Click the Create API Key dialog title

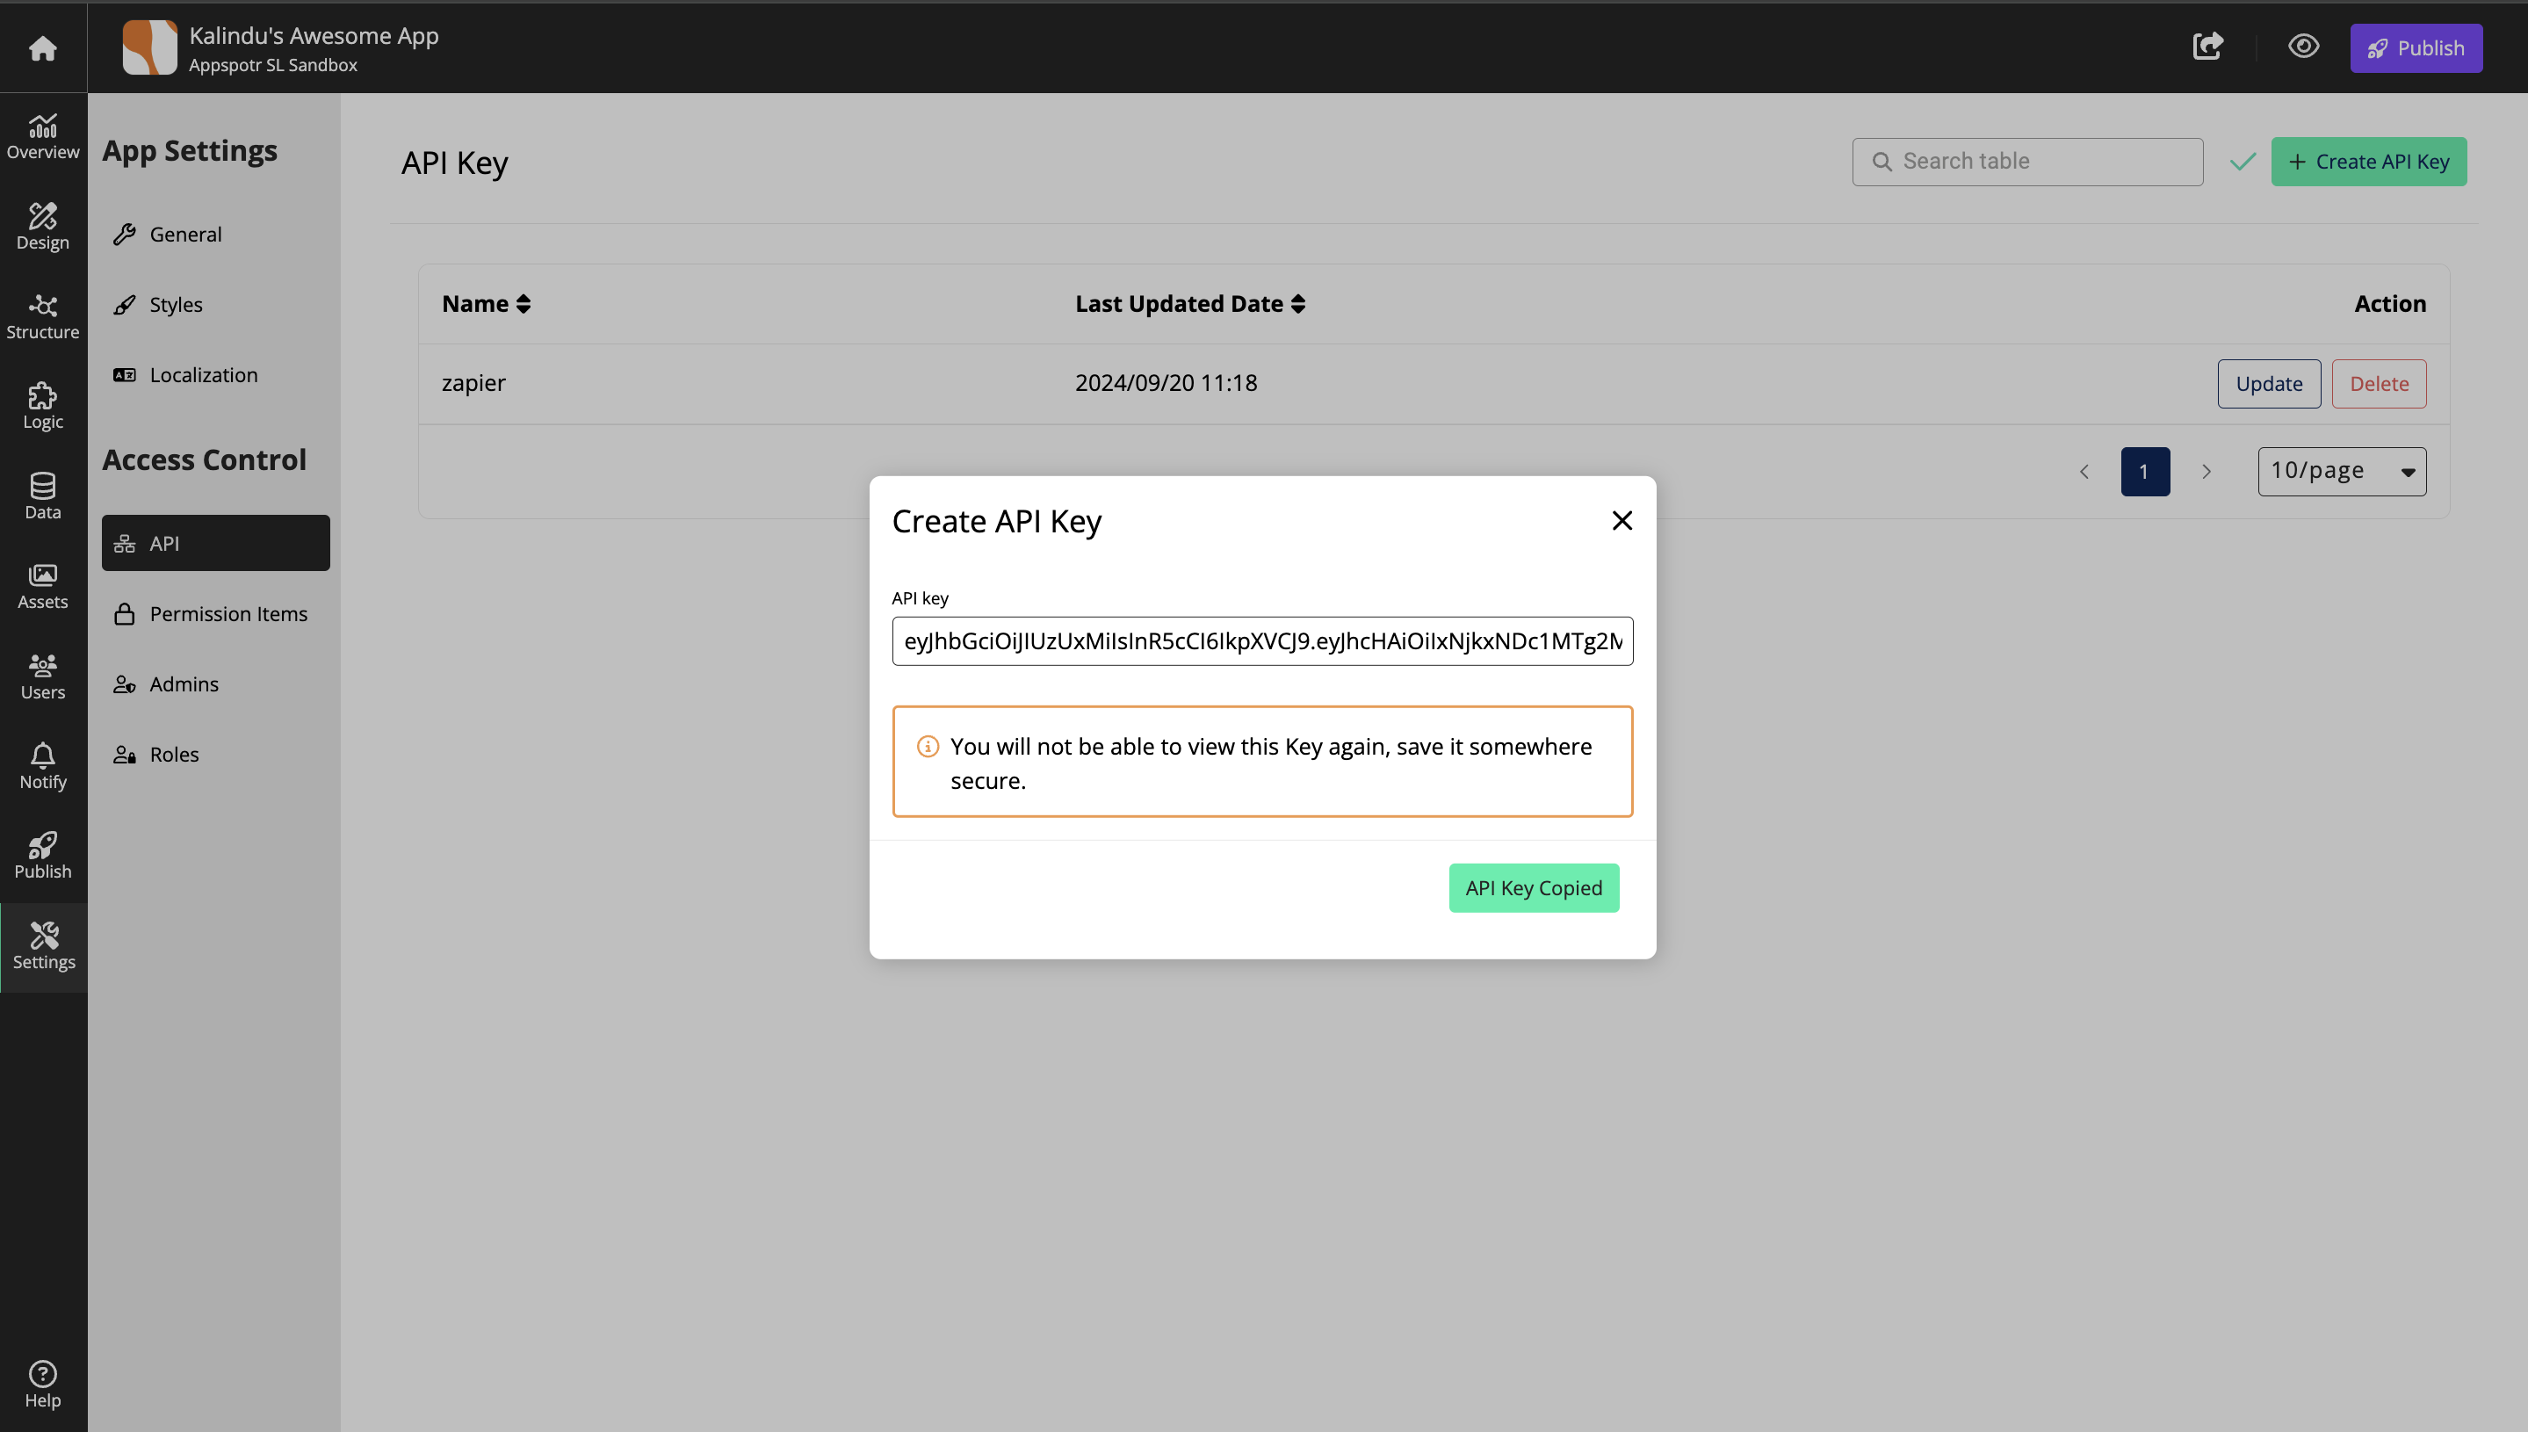pos(996,521)
